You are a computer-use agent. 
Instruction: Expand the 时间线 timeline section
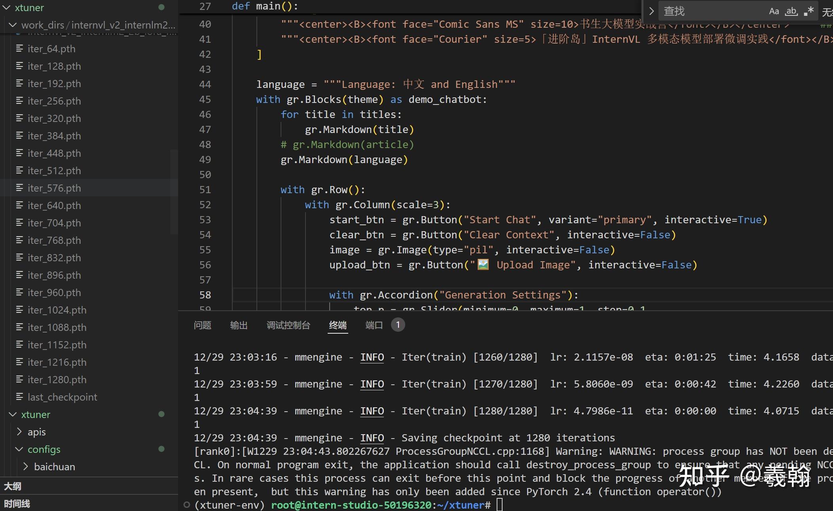(x=17, y=503)
